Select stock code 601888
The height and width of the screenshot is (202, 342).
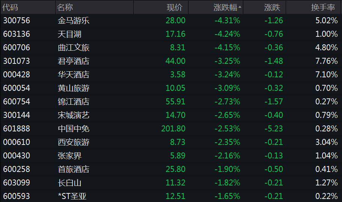pos(17,129)
